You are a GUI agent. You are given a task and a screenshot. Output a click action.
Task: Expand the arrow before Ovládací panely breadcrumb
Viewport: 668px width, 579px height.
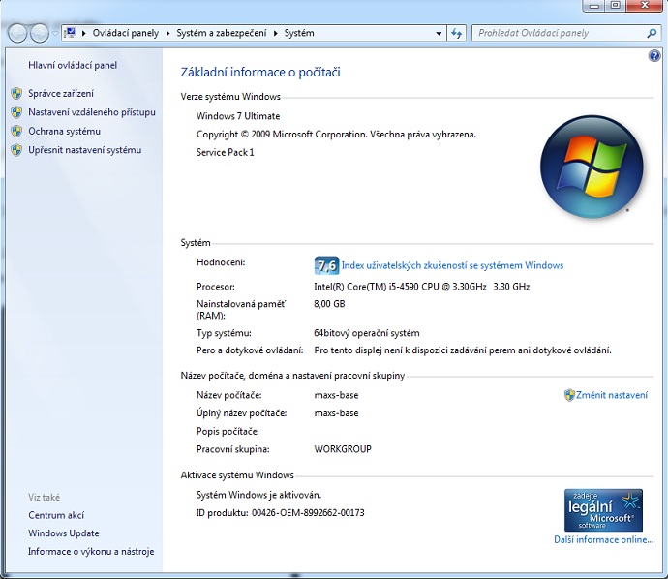click(84, 33)
